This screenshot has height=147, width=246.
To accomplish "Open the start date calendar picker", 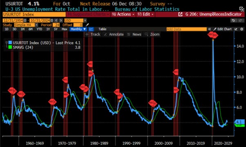I will [25, 20].
